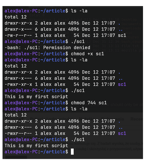Screen dimensions: 148x160
Task: Select the 'chmod 744 sc1' command text
Action: point(89,103)
